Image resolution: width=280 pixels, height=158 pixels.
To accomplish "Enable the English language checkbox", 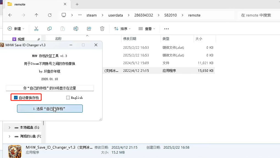I will 68,97.
